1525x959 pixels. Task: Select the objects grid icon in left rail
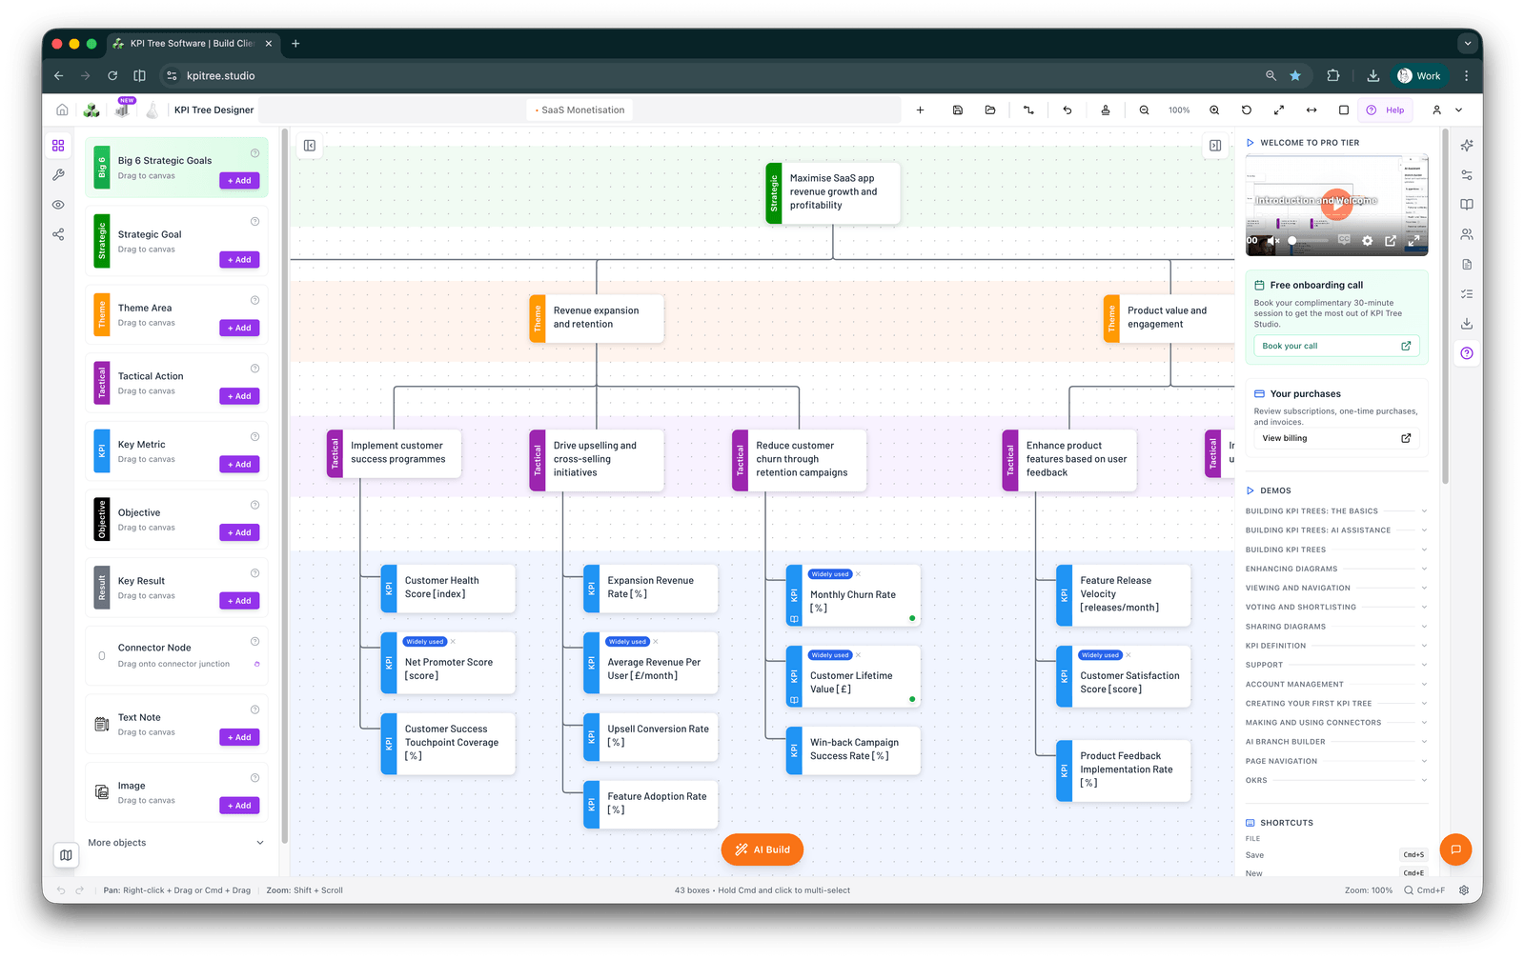[x=58, y=146]
